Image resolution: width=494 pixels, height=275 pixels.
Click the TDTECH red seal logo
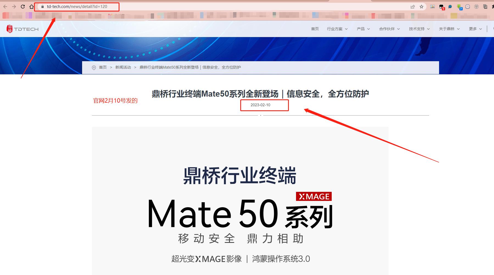click(x=9, y=29)
